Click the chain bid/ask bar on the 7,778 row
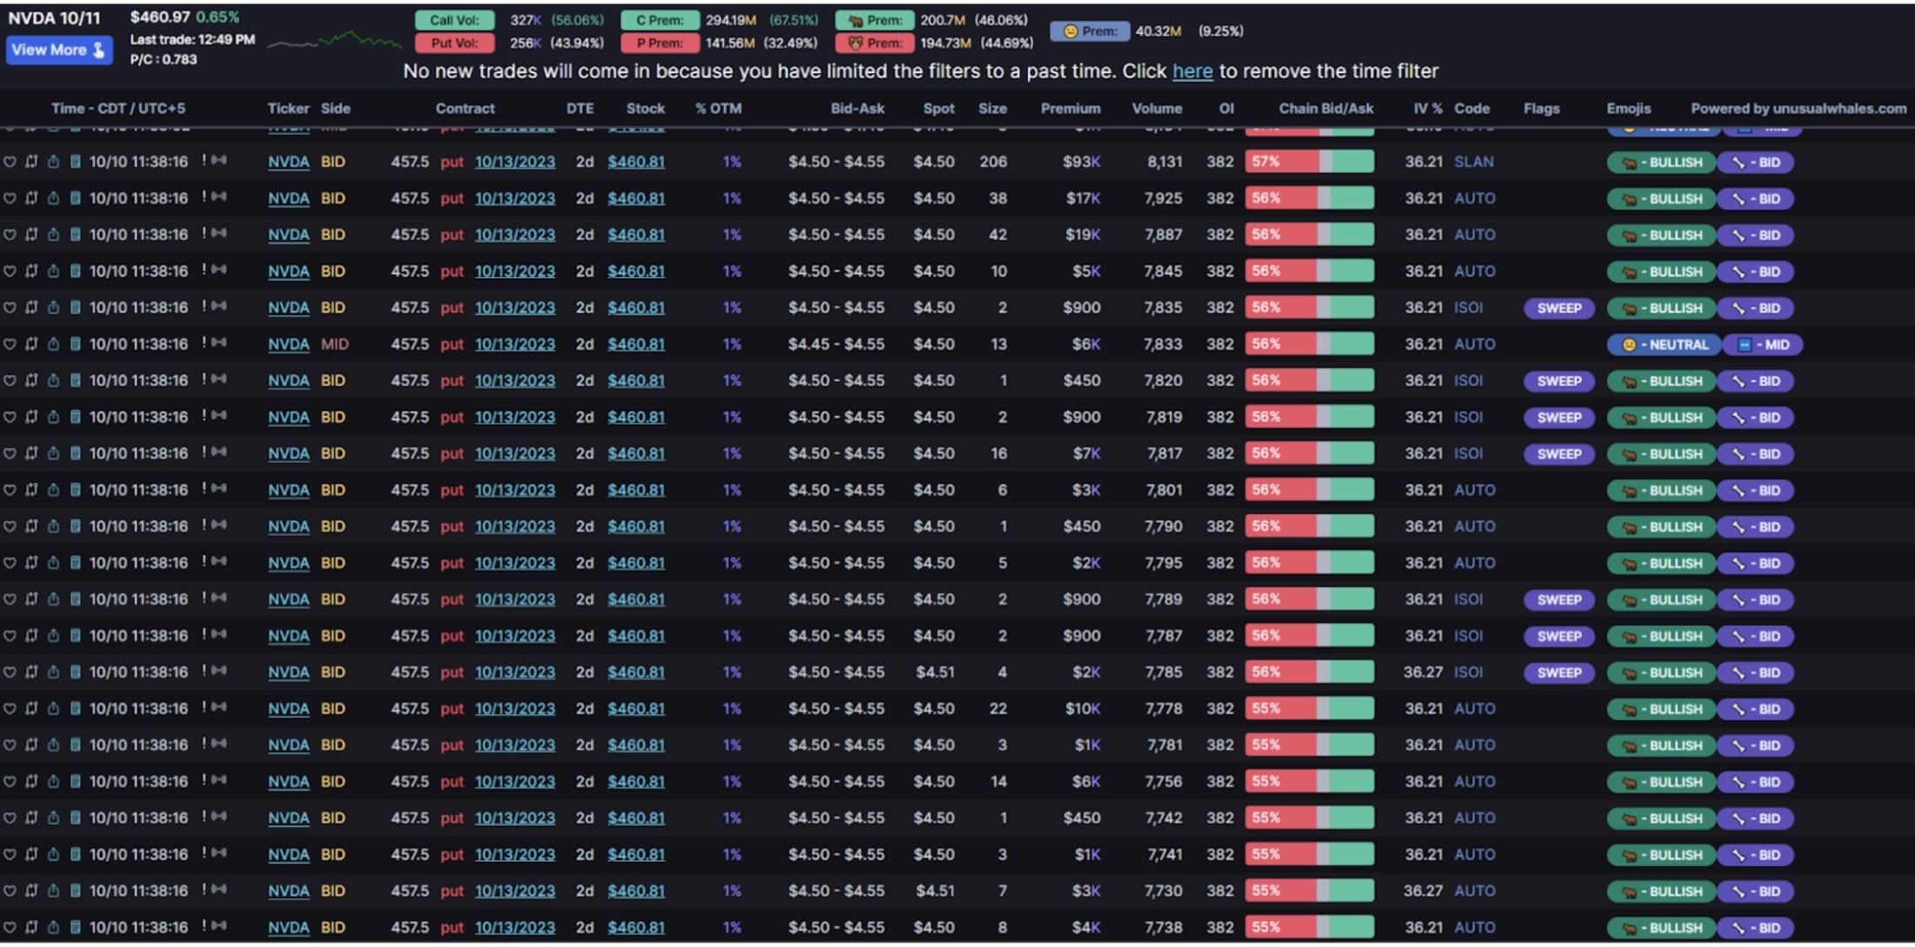The height and width of the screenshot is (947, 1915). pos(1310,709)
